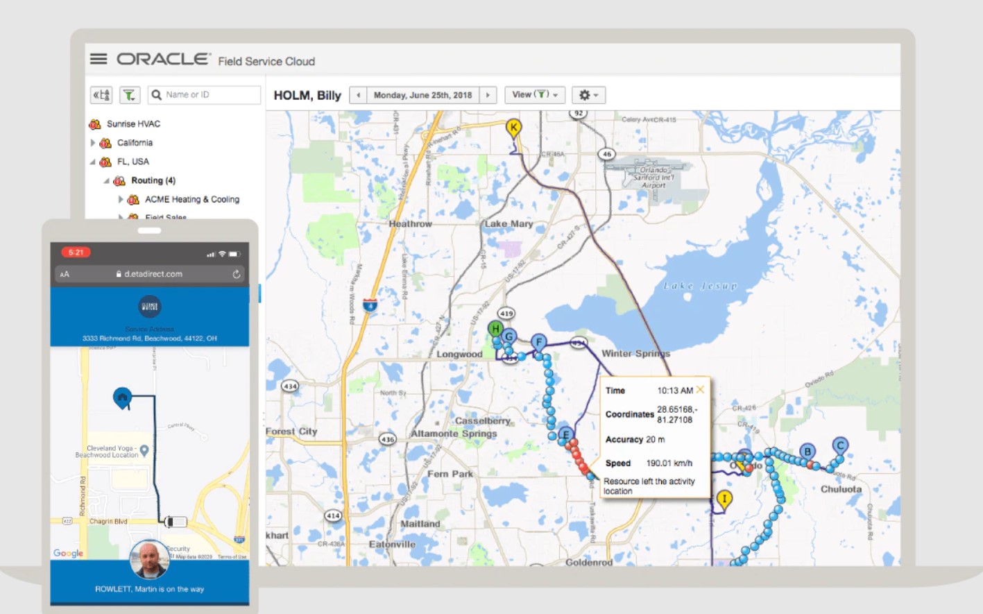
Task: Click map marker K
Action: 513,128
